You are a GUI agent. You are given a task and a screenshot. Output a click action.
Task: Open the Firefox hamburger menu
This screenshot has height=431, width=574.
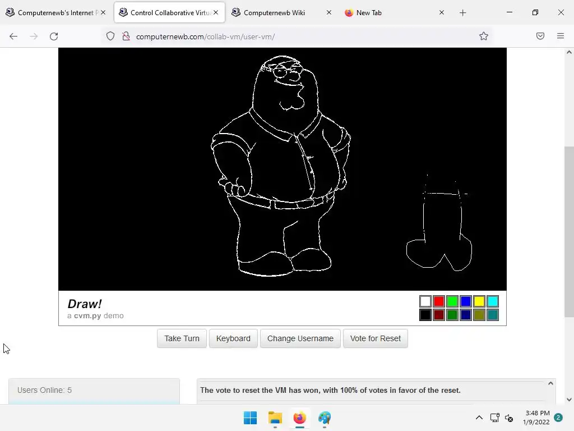pos(561,36)
